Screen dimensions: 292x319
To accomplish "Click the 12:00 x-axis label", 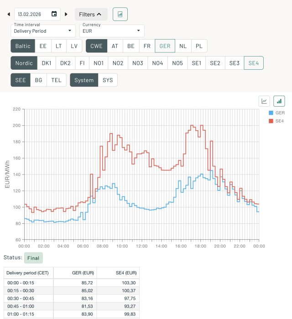I will [142, 246].
